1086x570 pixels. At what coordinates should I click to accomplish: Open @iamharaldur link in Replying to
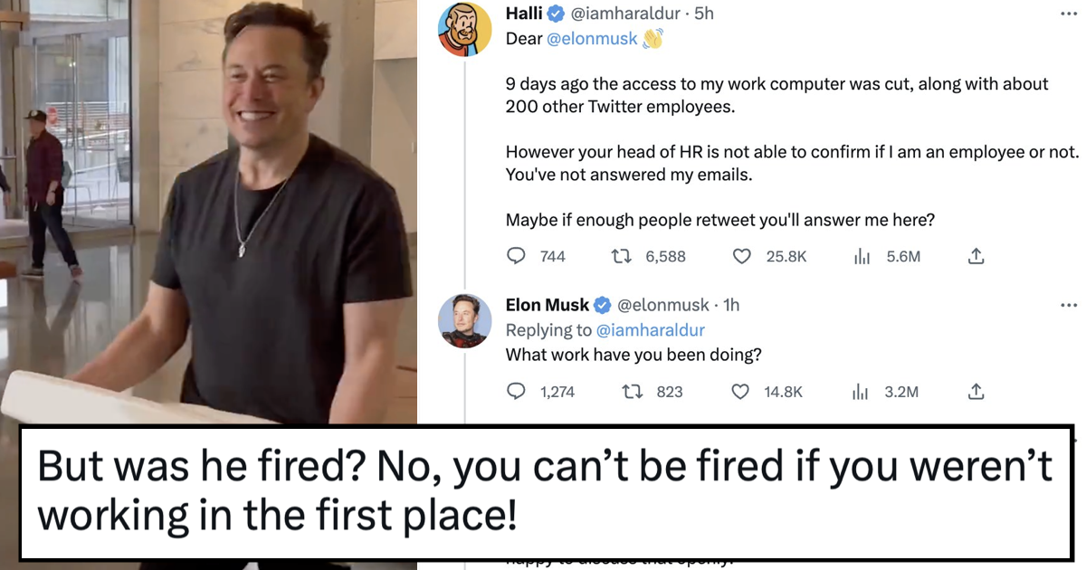click(651, 330)
